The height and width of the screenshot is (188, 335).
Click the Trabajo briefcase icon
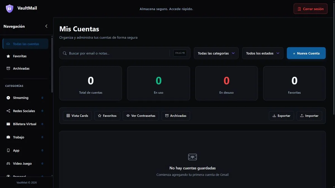click(x=8, y=137)
